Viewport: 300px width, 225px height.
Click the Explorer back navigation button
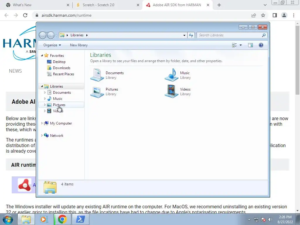42,35
